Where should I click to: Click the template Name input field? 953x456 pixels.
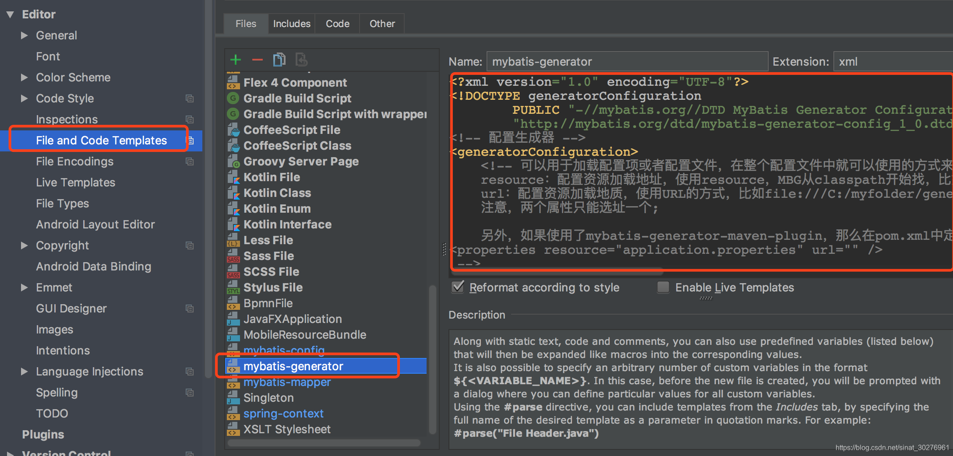point(627,62)
